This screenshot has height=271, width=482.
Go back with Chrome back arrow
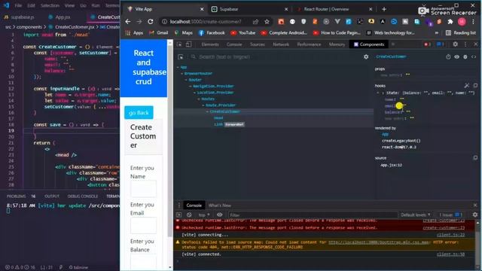coord(128,22)
